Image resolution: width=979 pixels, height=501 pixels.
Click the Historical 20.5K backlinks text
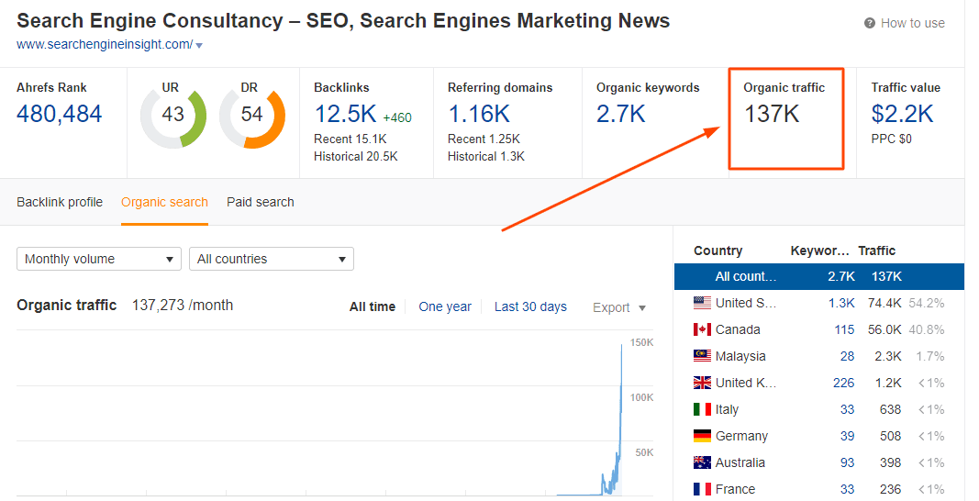pos(356,156)
